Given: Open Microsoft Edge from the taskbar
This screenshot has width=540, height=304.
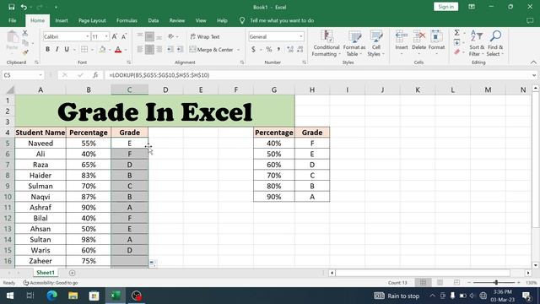Looking at the screenshot, I should [51, 296].
